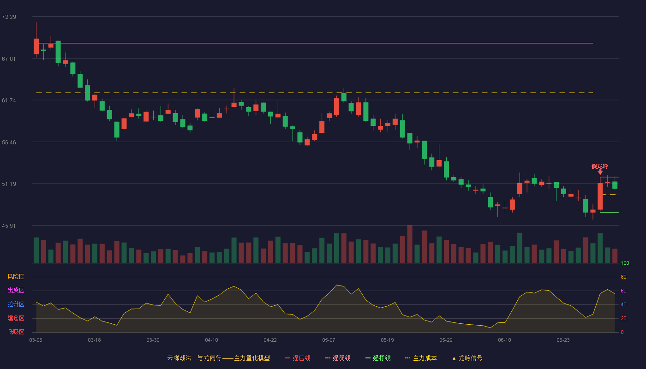Click the 出货区 zone label
The height and width of the screenshot is (369, 646).
click(16, 291)
